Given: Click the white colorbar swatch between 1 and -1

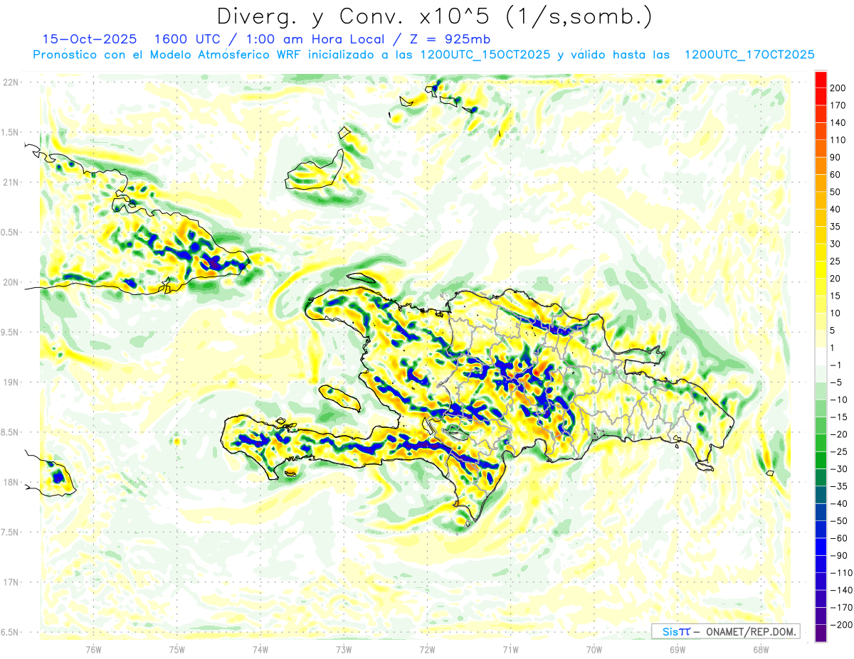Looking at the screenshot, I should [x=821, y=357].
